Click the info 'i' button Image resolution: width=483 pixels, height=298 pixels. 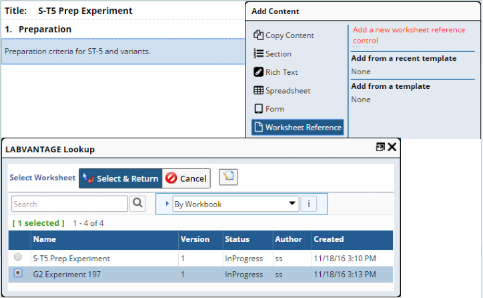[308, 204]
